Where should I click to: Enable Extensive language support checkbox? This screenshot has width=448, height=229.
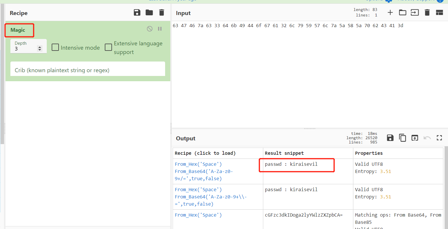click(108, 47)
